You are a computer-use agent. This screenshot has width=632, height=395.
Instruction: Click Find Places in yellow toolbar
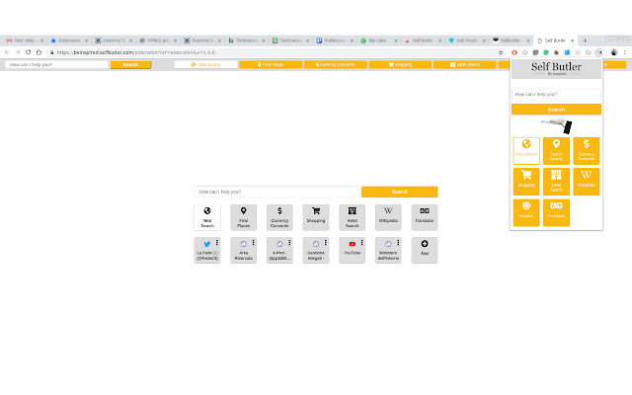coord(271,64)
